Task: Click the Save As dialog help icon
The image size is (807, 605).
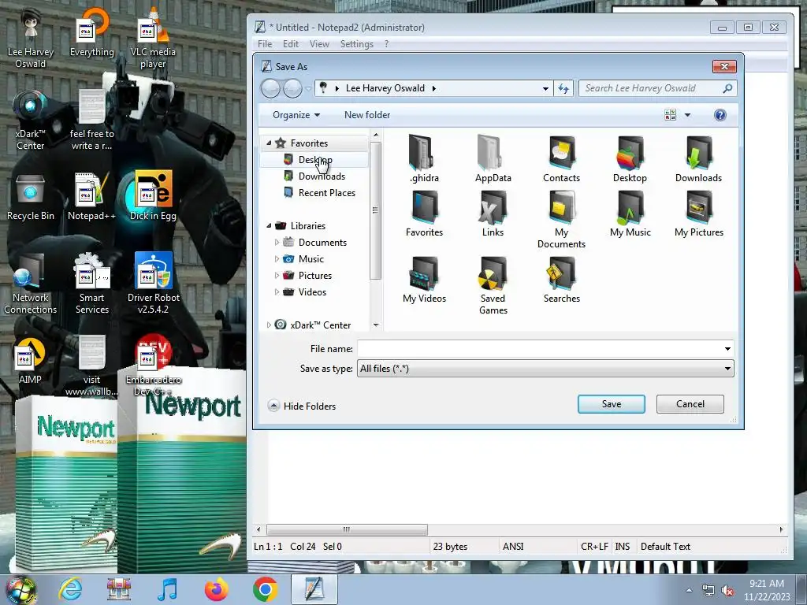Action: pos(720,115)
